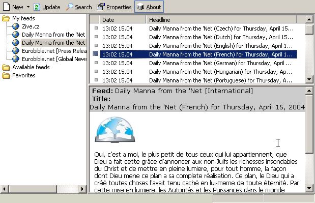Click the green Update icon
315x203 pixels.
(37, 7)
